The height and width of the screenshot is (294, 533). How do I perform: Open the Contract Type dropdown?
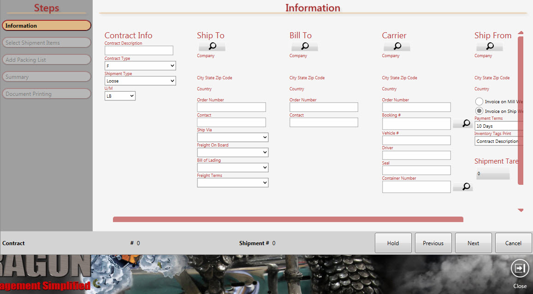click(x=140, y=66)
